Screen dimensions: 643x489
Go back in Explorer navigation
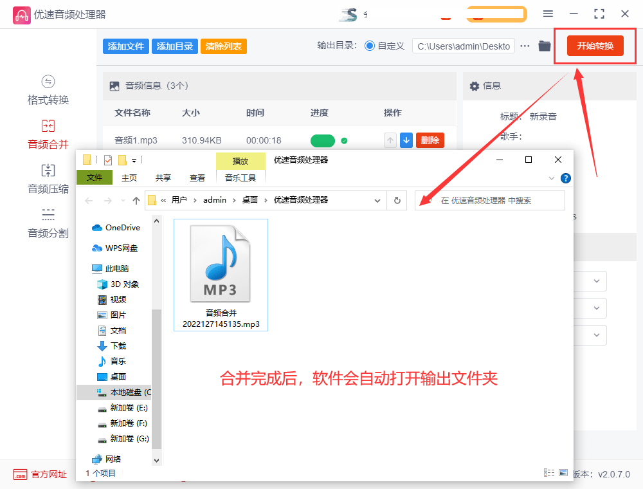pos(89,201)
